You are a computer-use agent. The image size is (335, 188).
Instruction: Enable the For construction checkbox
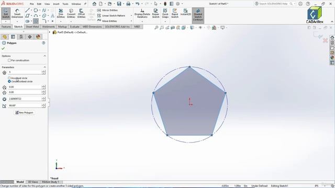point(9,61)
